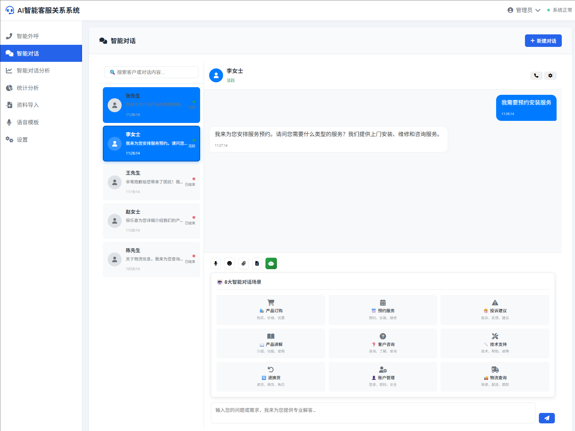The height and width of the screenshot is (431, 575).
Task: Open the 张先生 conversation
Action: tap(151, 105)
